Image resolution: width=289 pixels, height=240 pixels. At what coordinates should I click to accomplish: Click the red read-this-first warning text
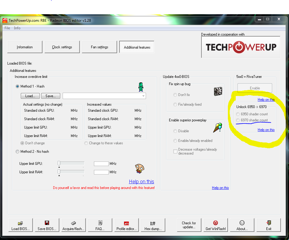coord(104,188)
